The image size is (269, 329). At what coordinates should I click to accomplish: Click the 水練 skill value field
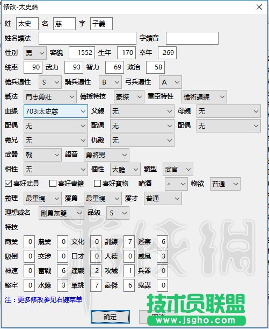pos(62,285)
